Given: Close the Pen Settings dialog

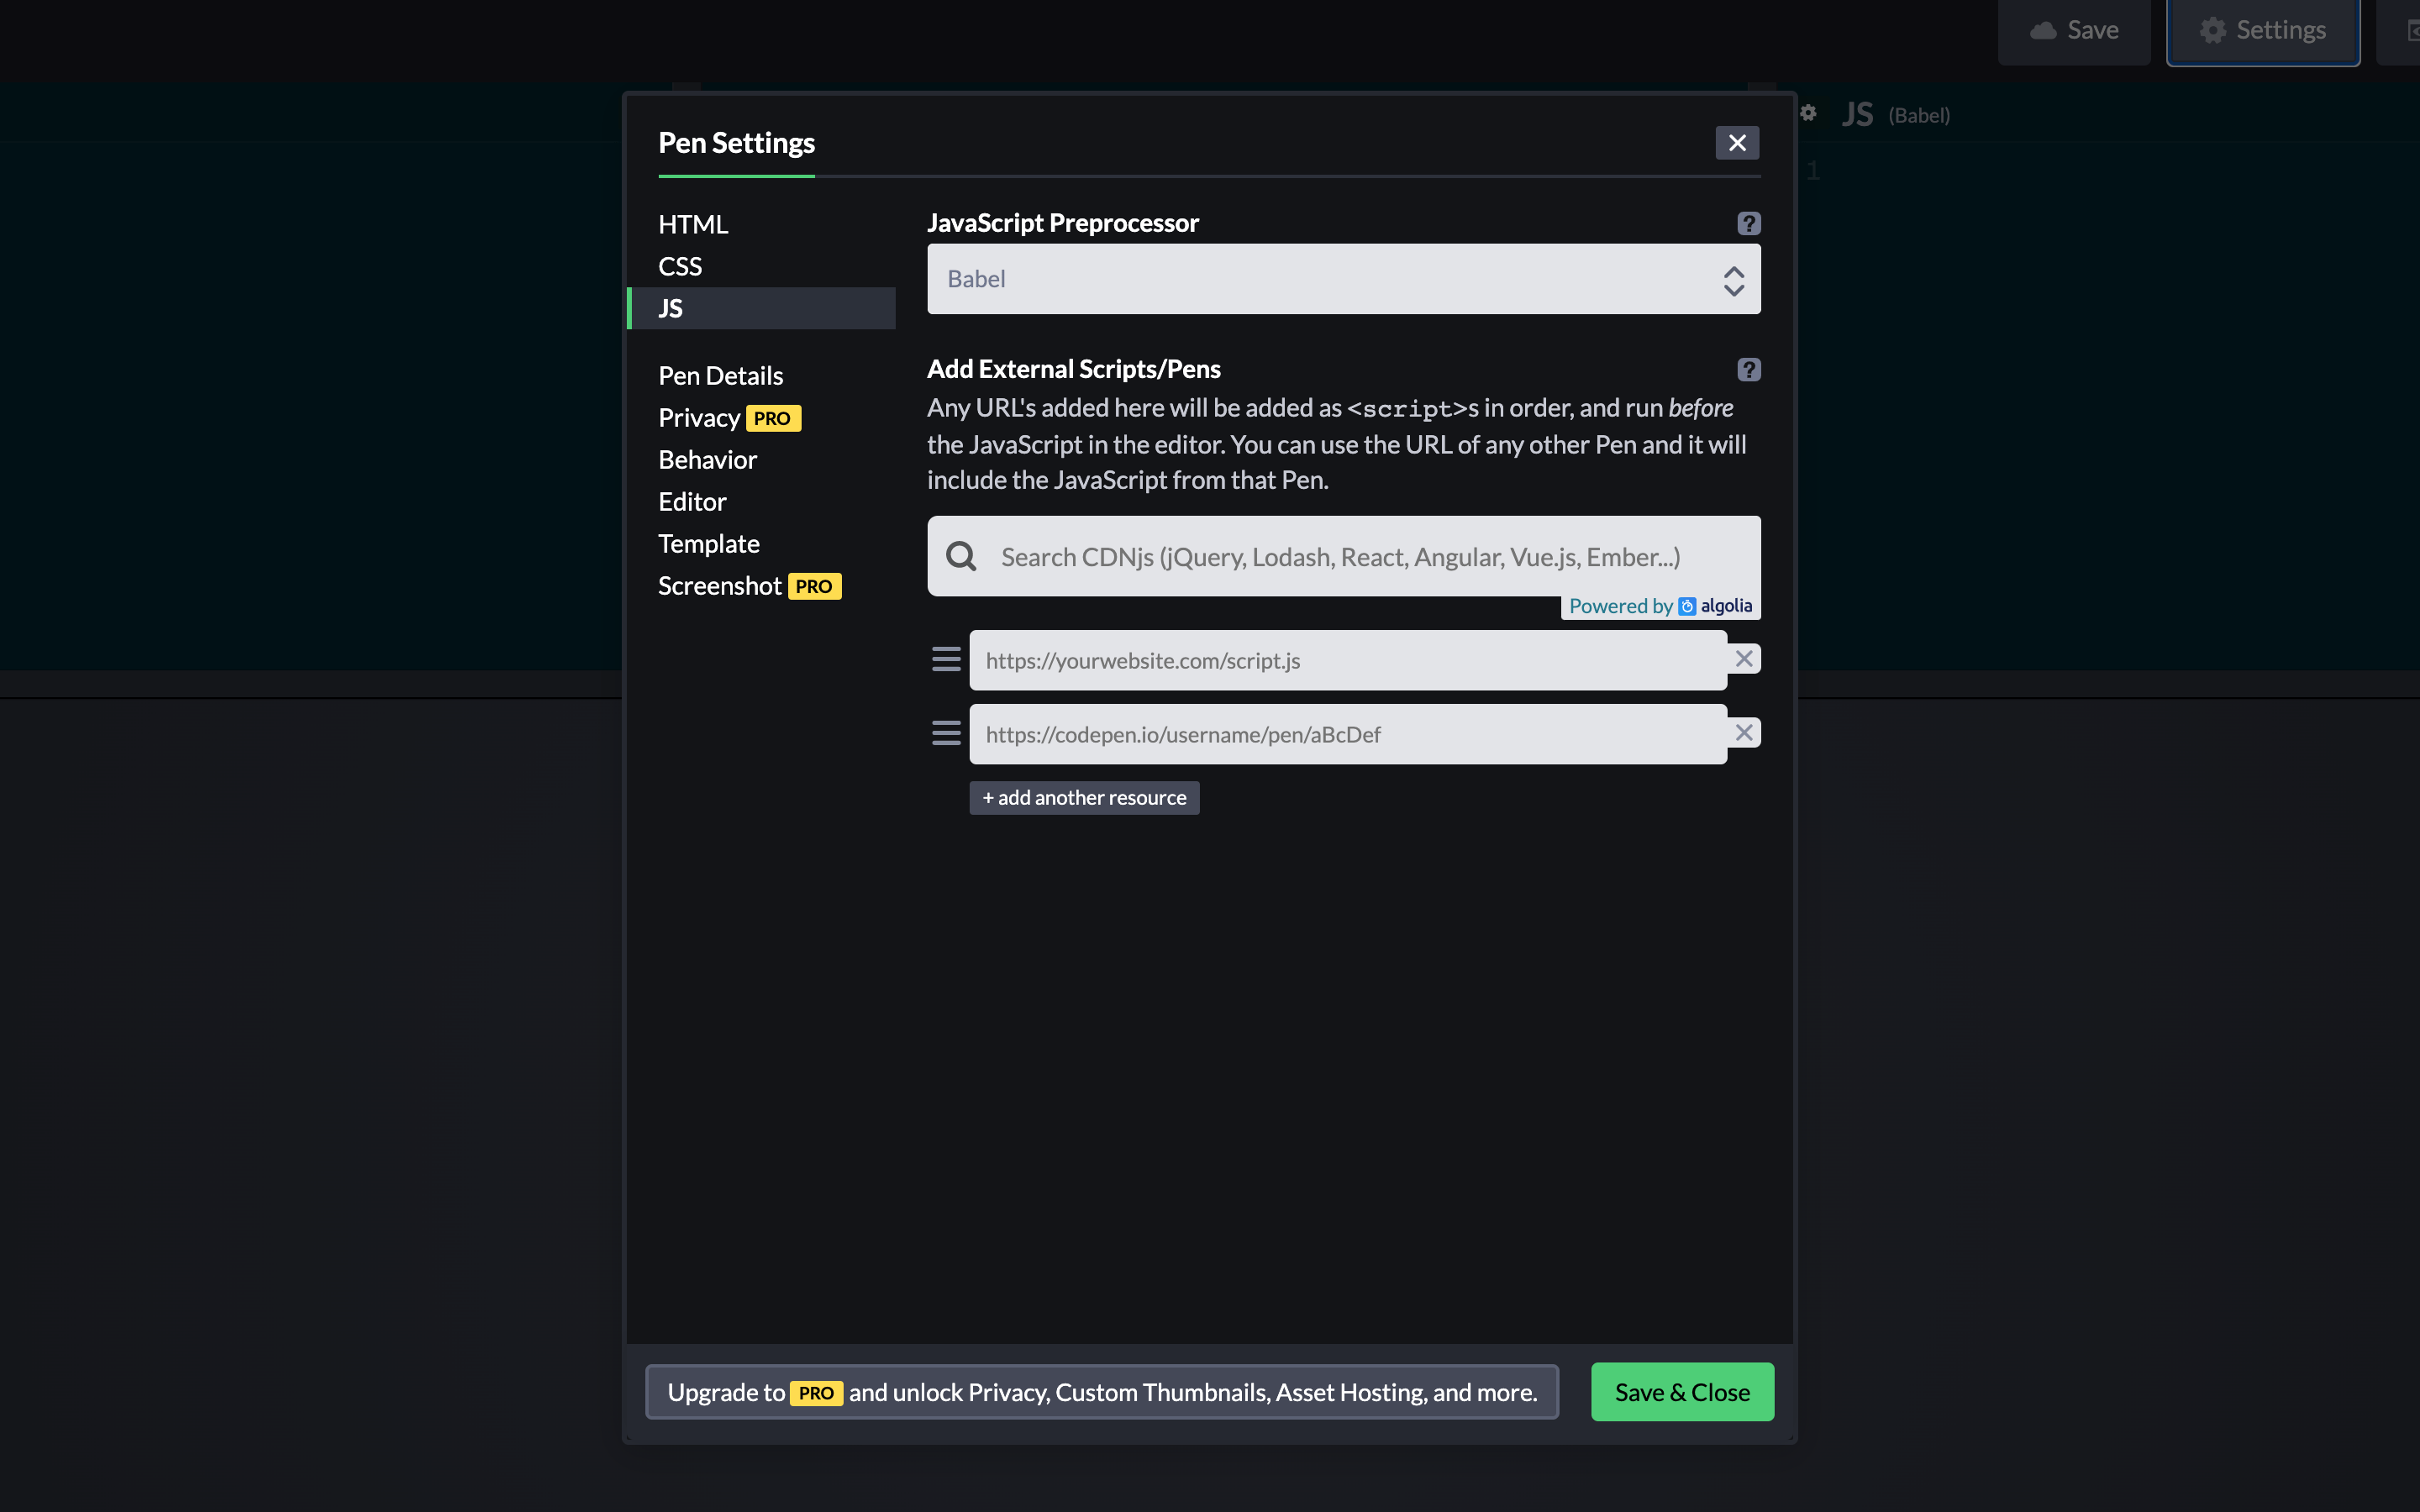Looking at the screenshot, I should pyautogui.click(x=1737, y=143).
